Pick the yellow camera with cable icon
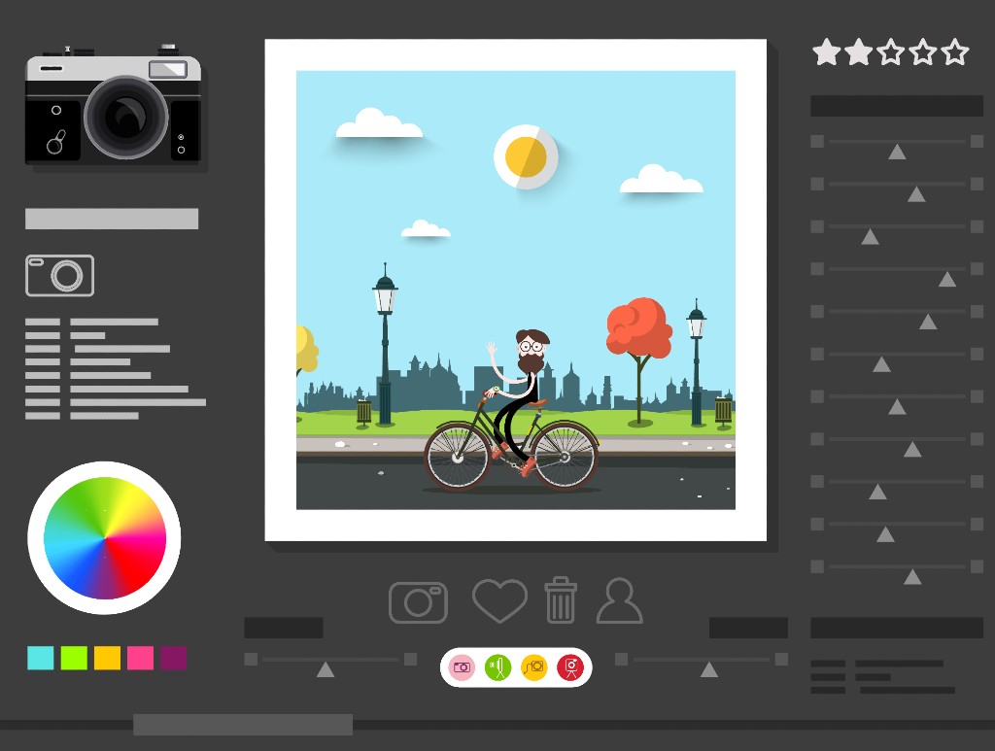The width and height of the screenshot is (995, 751). pyautogui.click(x=534, y=667)
